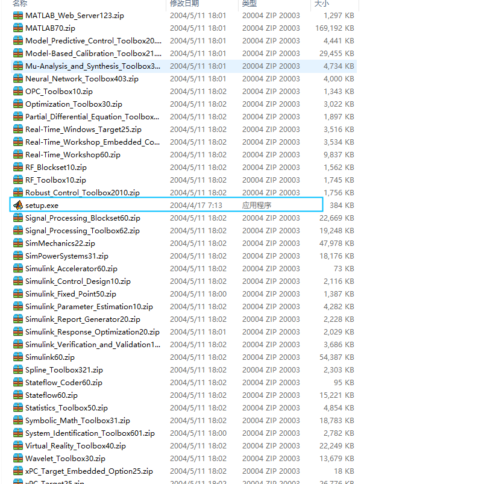The height and width of the screenshot is (484, 502).
Task: Select the 384 KB size of setup.exe
Action: (342, 206)
